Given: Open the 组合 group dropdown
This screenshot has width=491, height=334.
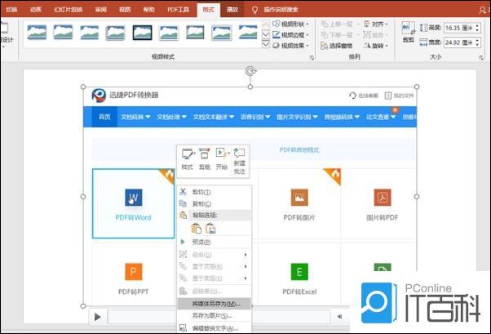Looking at the screenshot, I should click(x=375, y=35).
